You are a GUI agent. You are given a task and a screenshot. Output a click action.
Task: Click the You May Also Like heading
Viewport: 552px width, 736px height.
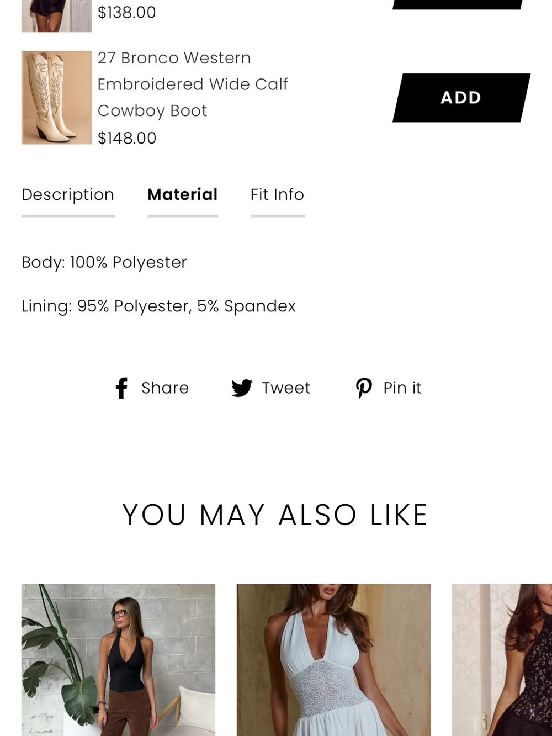pyautogui.click(x=275, y=515)
